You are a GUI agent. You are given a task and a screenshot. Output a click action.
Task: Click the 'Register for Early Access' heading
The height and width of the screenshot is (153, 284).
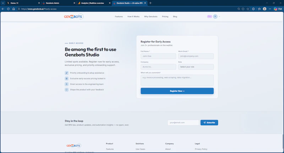[x=155, y=42]
